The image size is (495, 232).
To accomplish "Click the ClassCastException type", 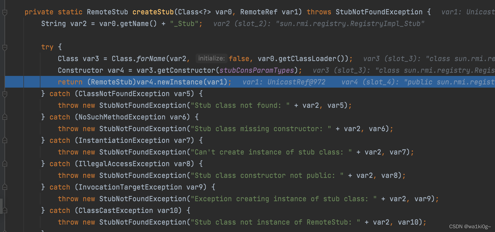I will [116, 210].
